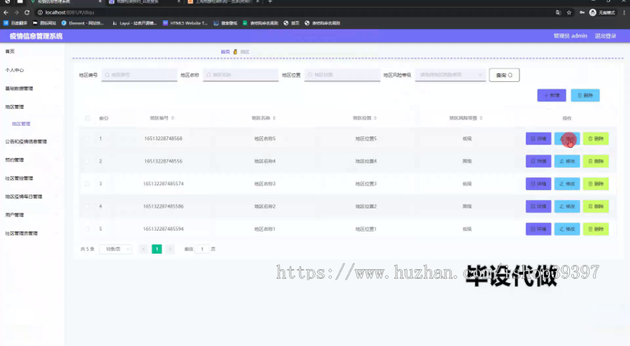Click the browser address bar URL

tap(69, 13)
